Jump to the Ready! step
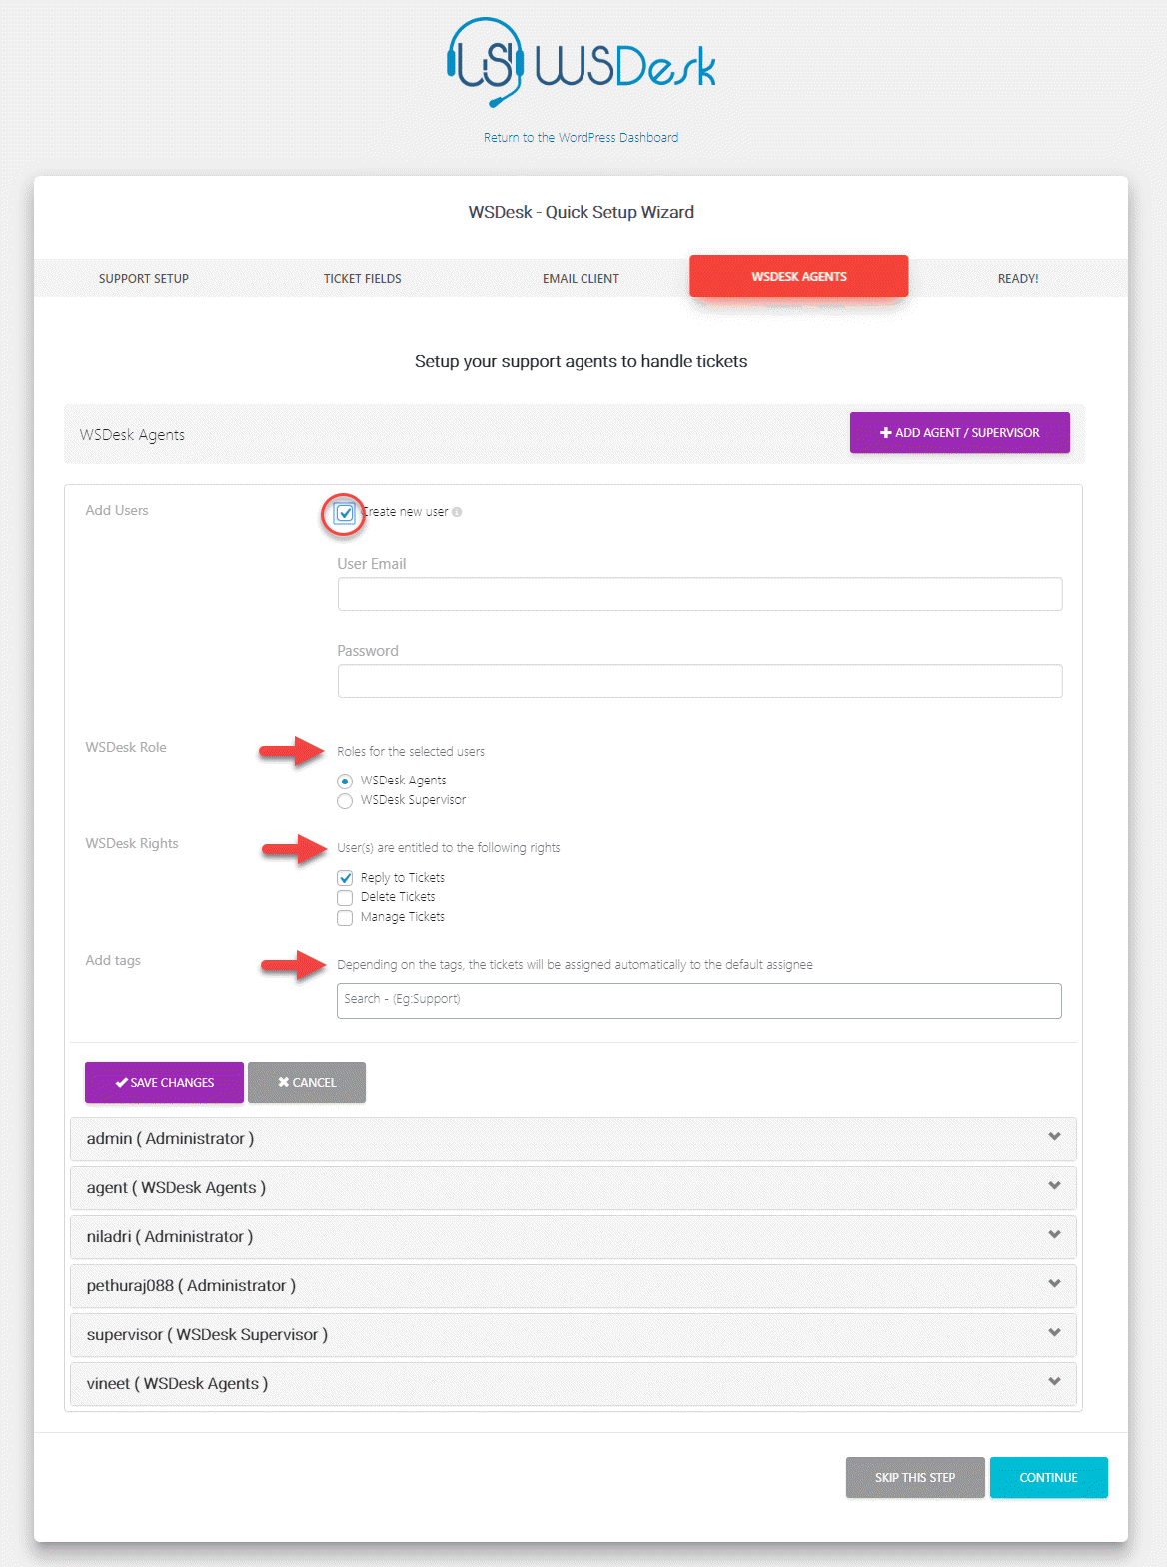 [1018, 279]
